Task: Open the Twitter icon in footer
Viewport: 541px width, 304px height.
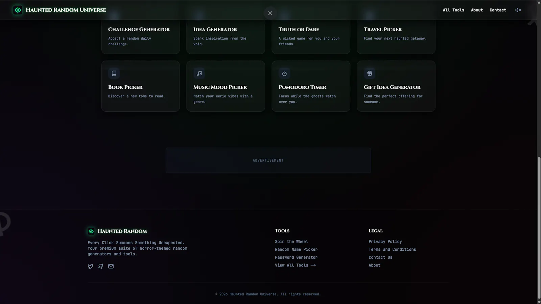Action: point(90,266)
